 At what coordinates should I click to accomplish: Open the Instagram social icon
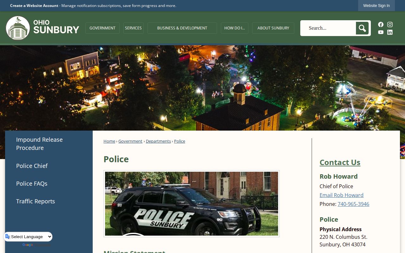click(390, 24)
